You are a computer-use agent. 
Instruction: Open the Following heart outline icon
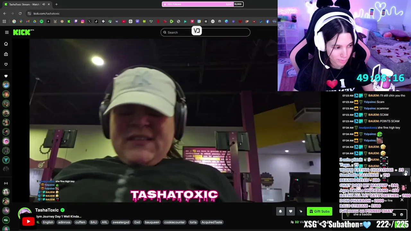pos(6,64)
